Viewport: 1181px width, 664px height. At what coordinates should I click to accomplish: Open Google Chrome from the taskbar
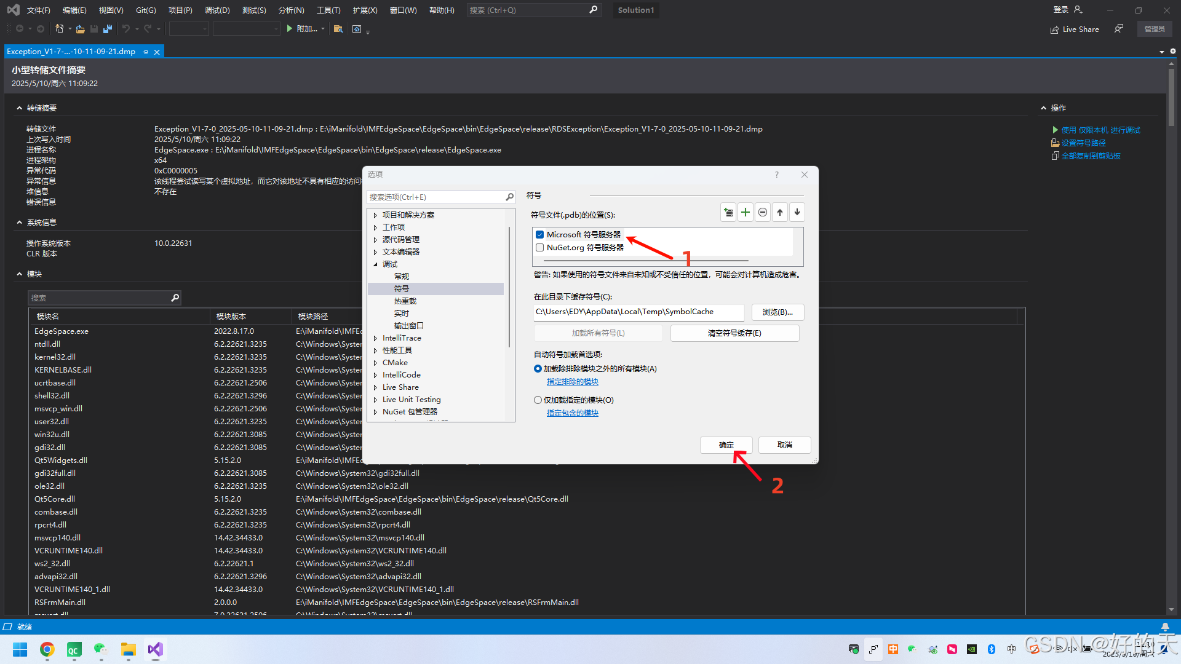pyautogui.click(x=47, y=649)
